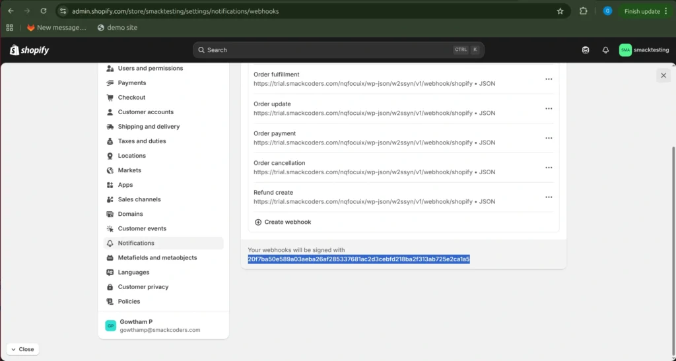Open the Chrome profile avatar G
The width and height of the screenshot is (676, 361).
[x=607, y=11]
